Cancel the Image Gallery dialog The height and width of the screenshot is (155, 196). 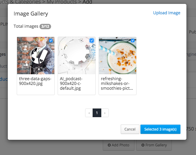[x=130, y=129]
